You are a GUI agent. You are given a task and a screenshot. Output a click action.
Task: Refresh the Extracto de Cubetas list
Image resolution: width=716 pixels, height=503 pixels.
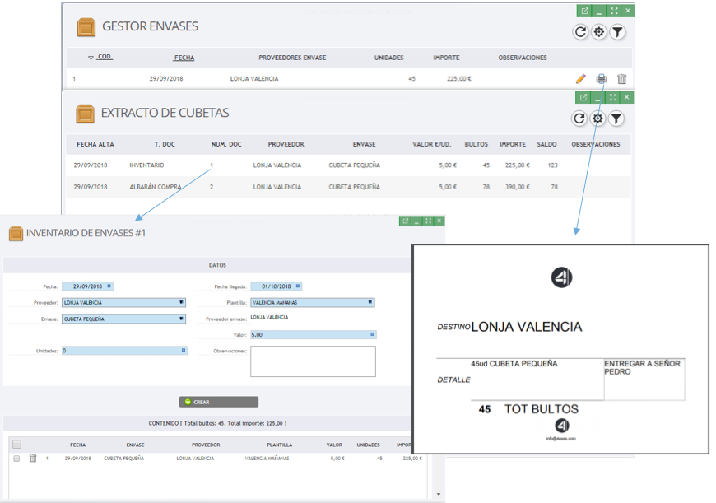(x=579, y=119)
